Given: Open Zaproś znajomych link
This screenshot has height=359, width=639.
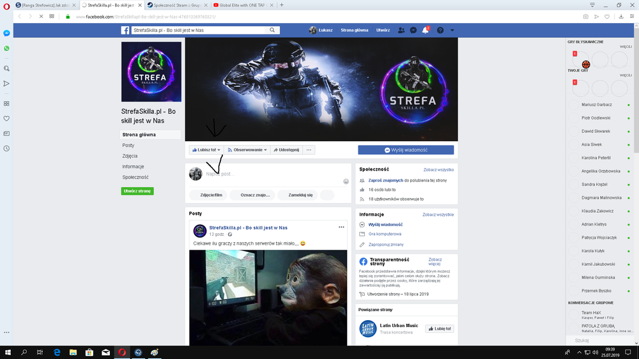Looking at the screenshot, I should (x=385, y=180).
